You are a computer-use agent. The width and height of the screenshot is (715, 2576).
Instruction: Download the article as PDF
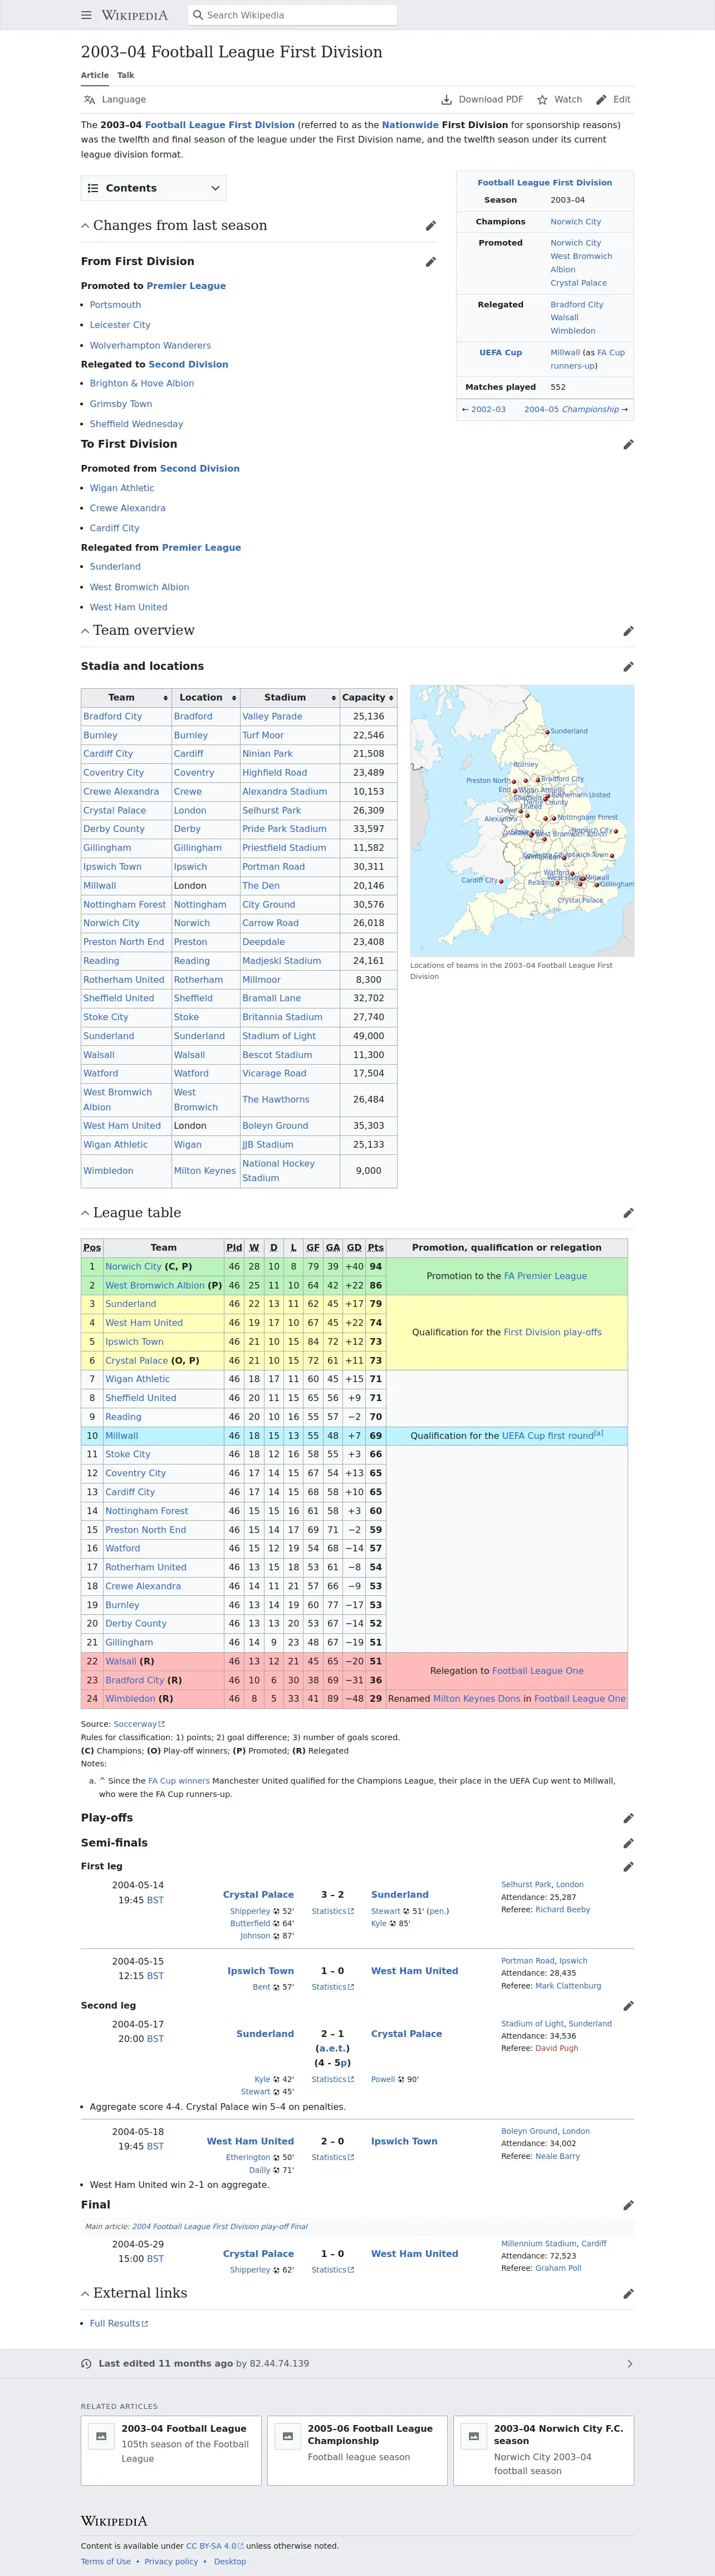click(482, 100)
